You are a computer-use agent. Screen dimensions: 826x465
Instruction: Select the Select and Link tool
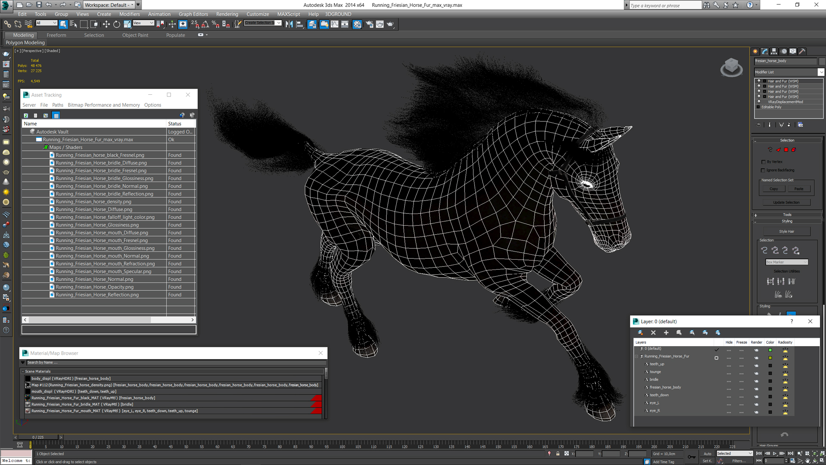[7, 24]
